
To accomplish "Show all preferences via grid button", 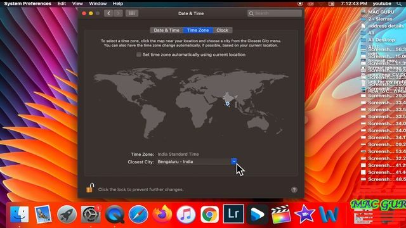I will coord(132,13).
